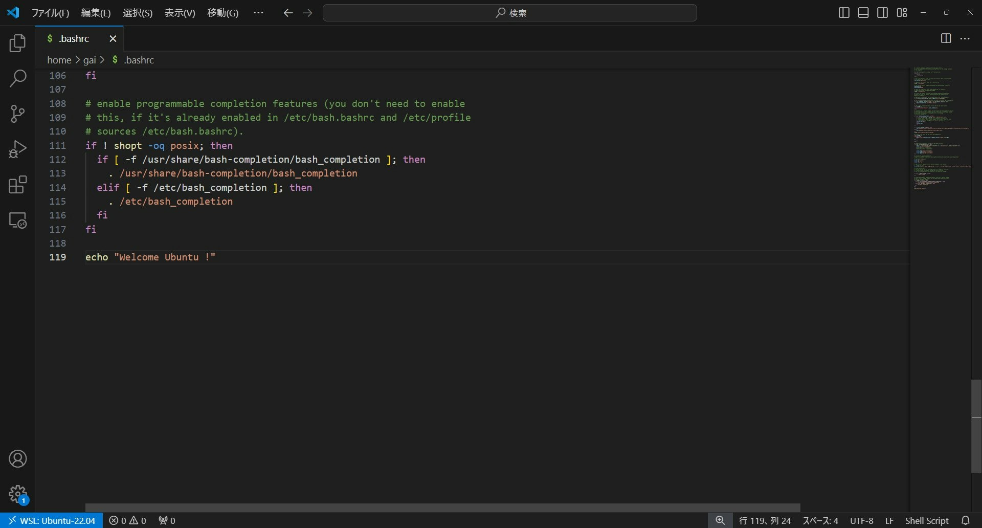This screenshot has width=982, height=528.
Task: Click the forwarded ports indicator
Action: coord(167,520)
